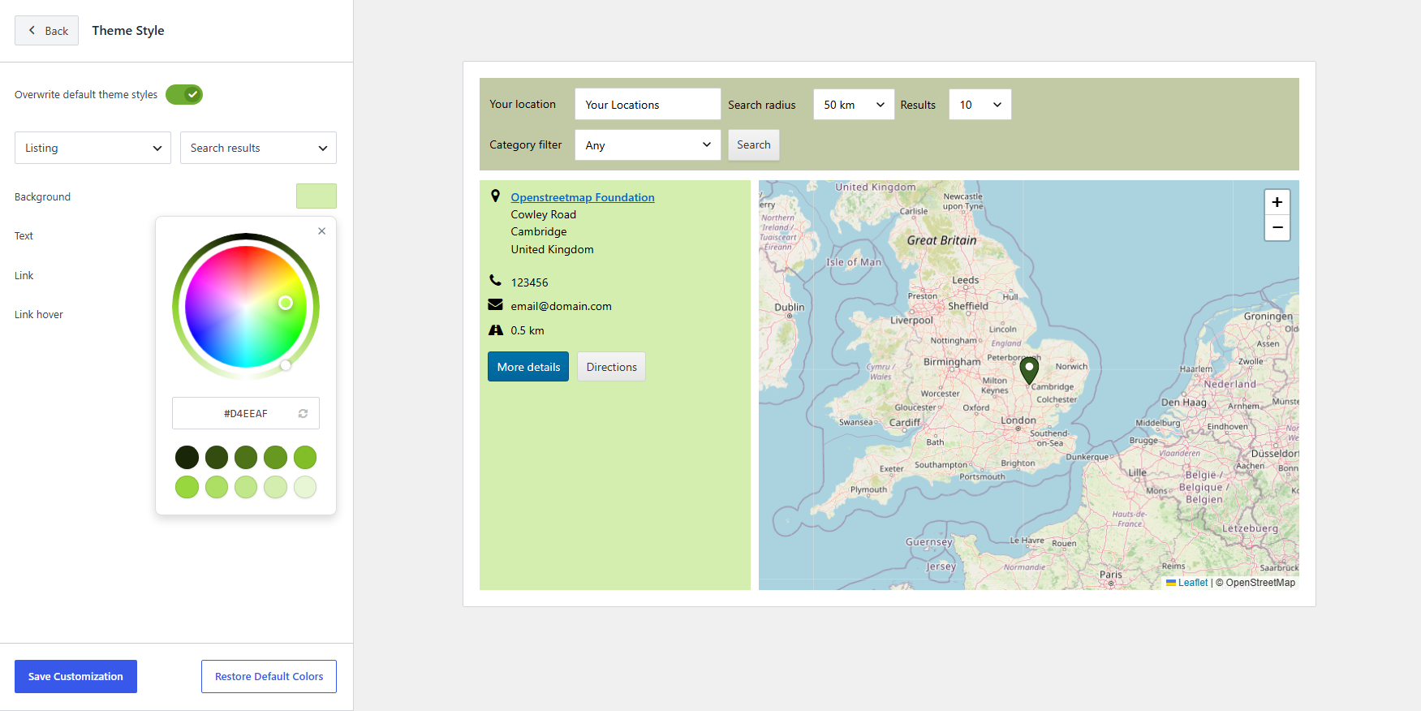Get Directions to the listing

pos(611,367)
